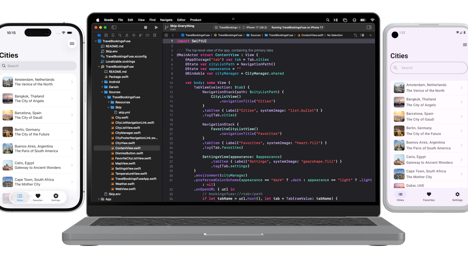
Task: Expand the Resources folder
Action: tap(109, 103)
